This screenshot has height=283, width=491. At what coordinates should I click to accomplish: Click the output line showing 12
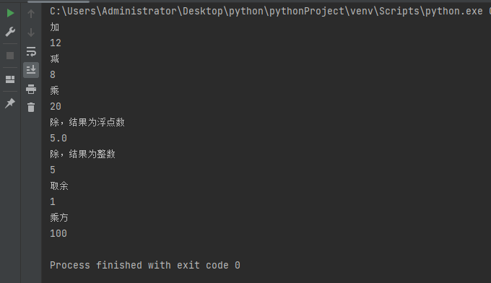[x=56, y=43]
